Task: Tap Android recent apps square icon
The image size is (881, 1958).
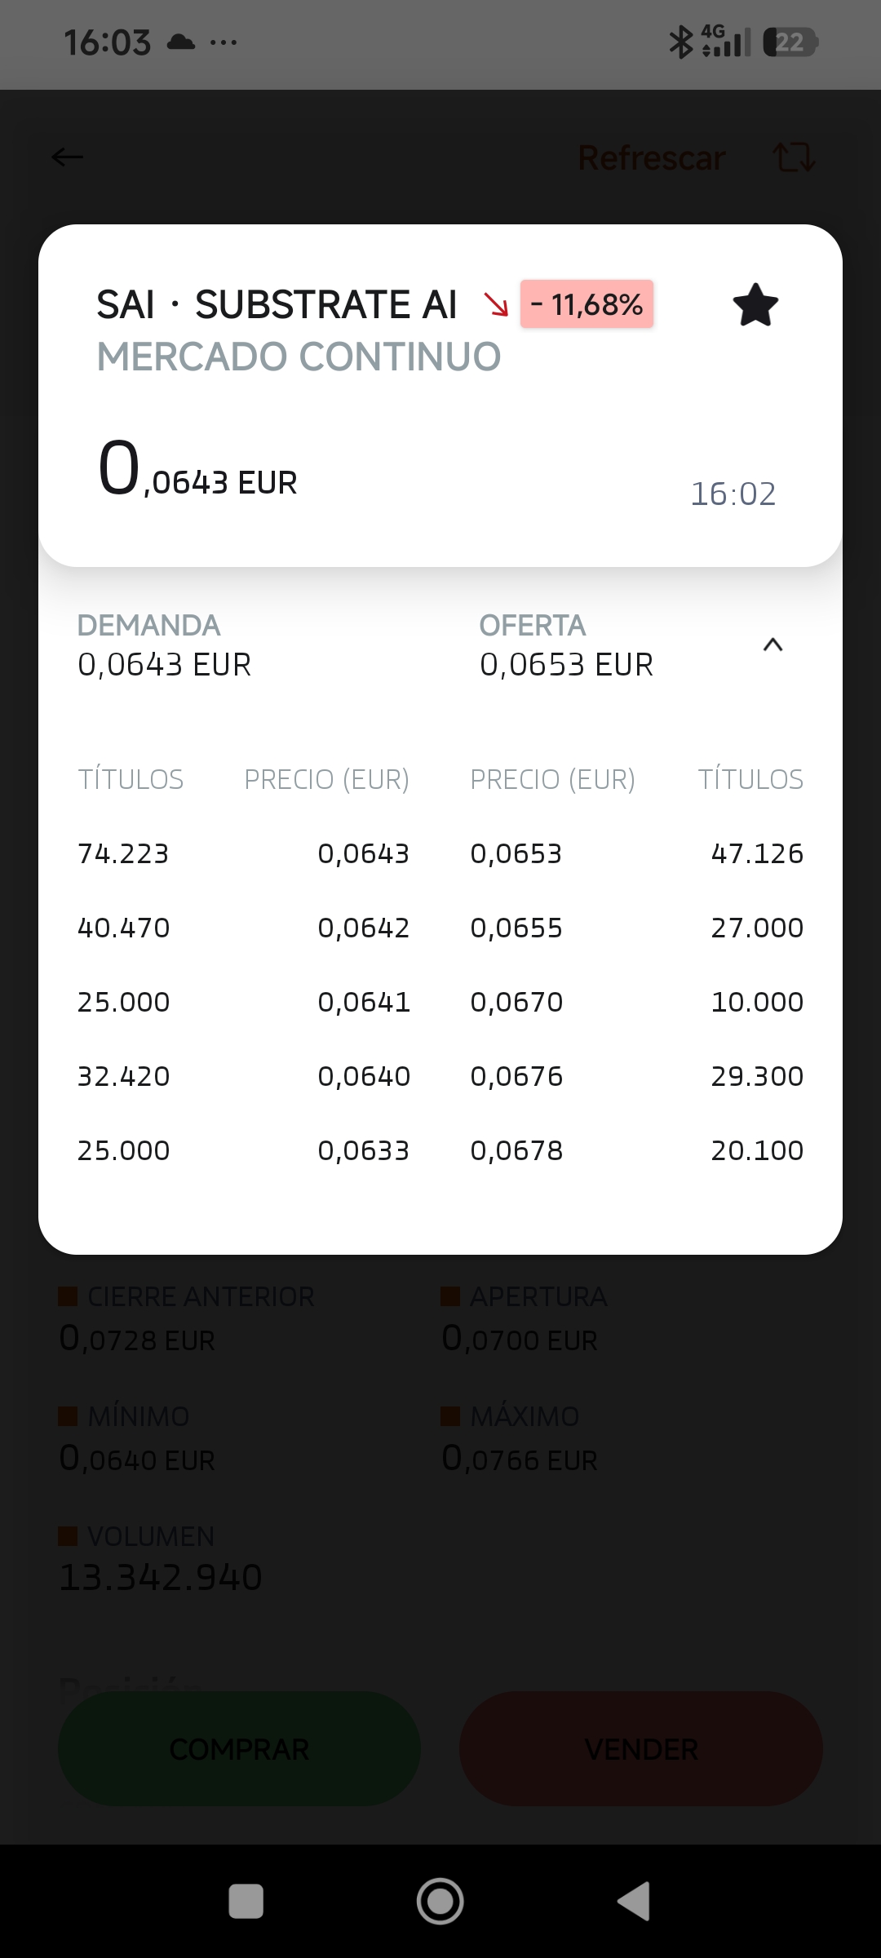Action: (x=246, y=1901)
